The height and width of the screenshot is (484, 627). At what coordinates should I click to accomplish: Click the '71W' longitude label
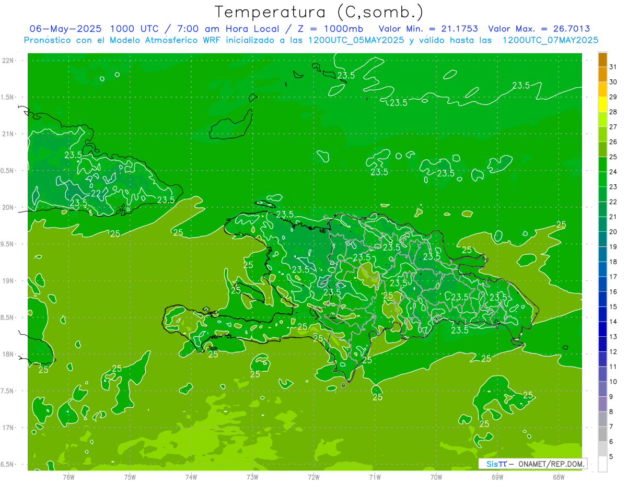(x=375, y=477)
